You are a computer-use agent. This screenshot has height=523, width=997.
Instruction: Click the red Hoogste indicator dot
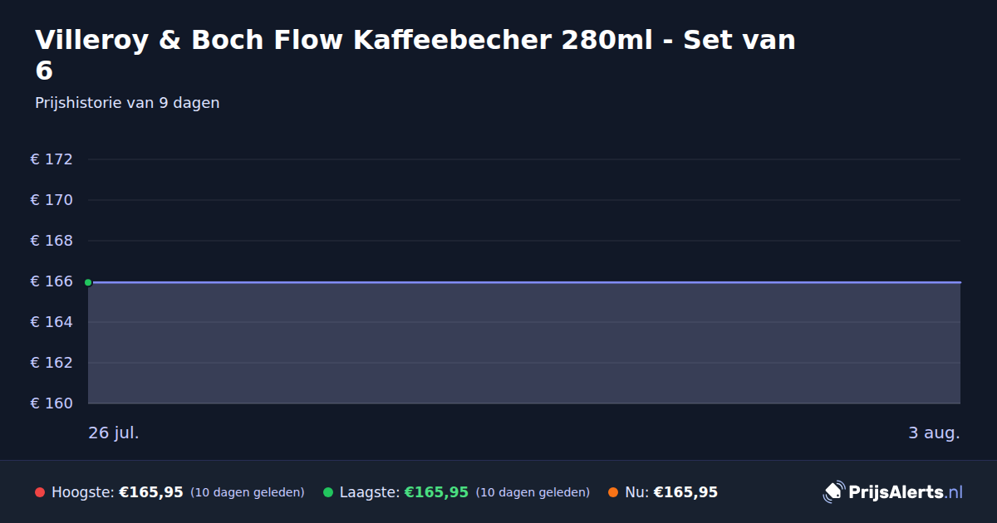point(40,492)
